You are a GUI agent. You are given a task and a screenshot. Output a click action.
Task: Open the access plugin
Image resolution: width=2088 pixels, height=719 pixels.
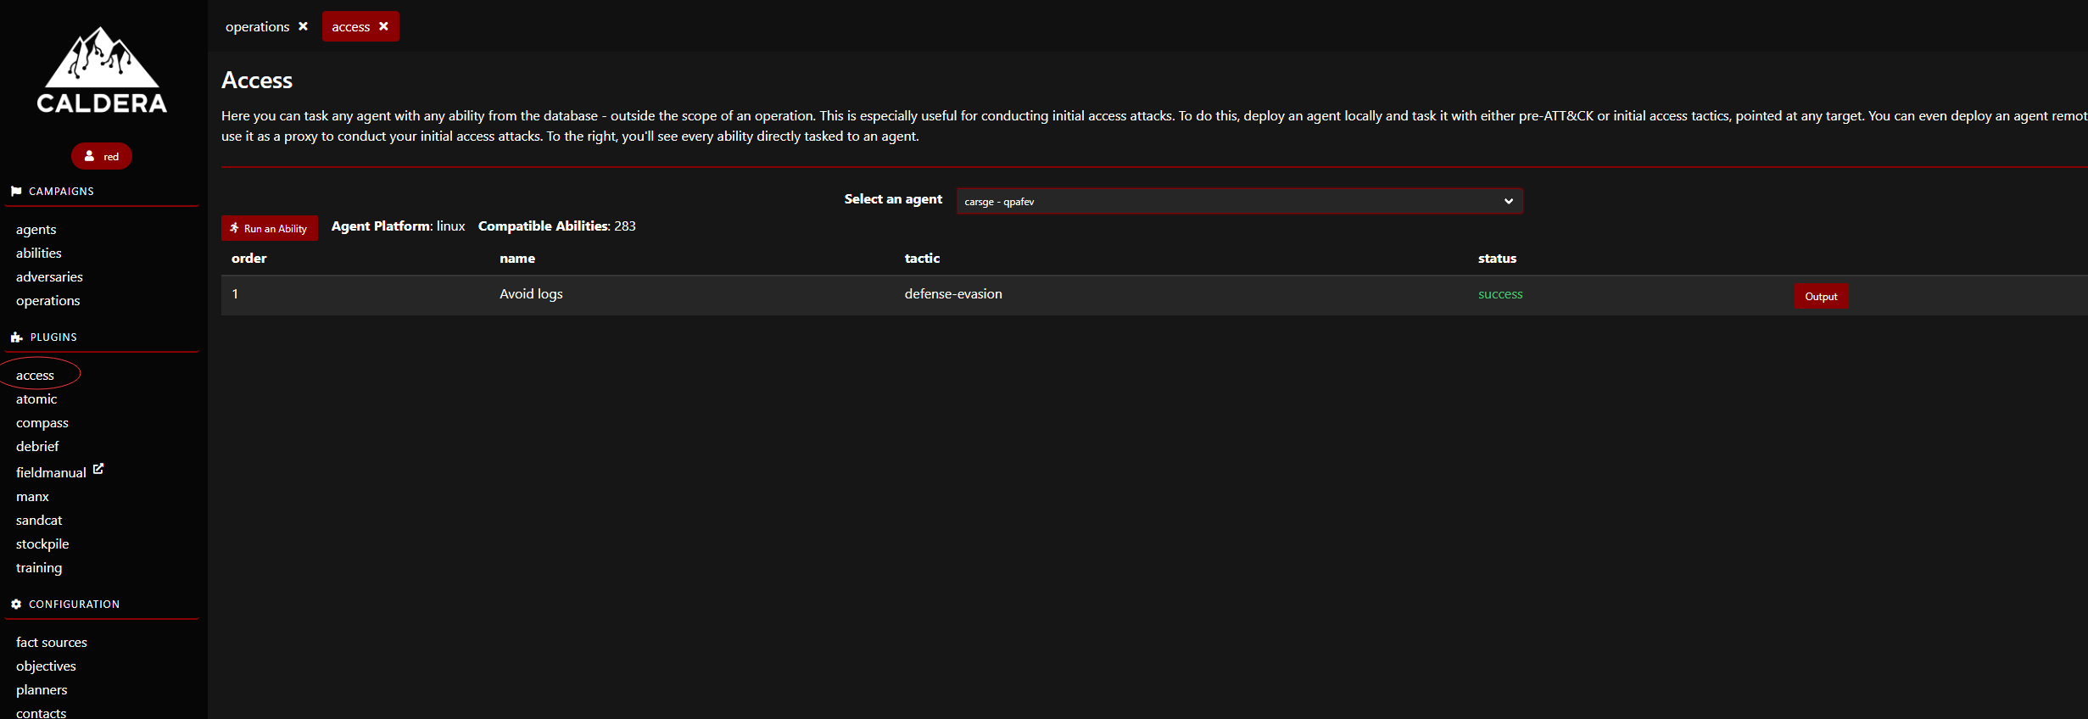[x=35, y=375]
